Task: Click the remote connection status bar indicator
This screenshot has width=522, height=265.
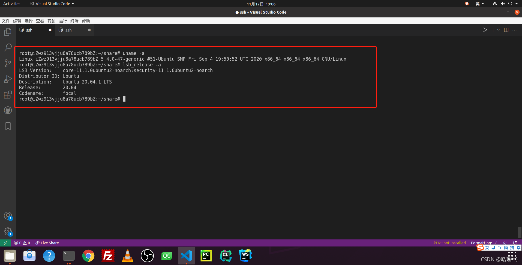Action: point(5,243)
